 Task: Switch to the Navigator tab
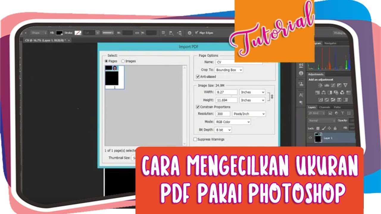click(x=330, y=43)
